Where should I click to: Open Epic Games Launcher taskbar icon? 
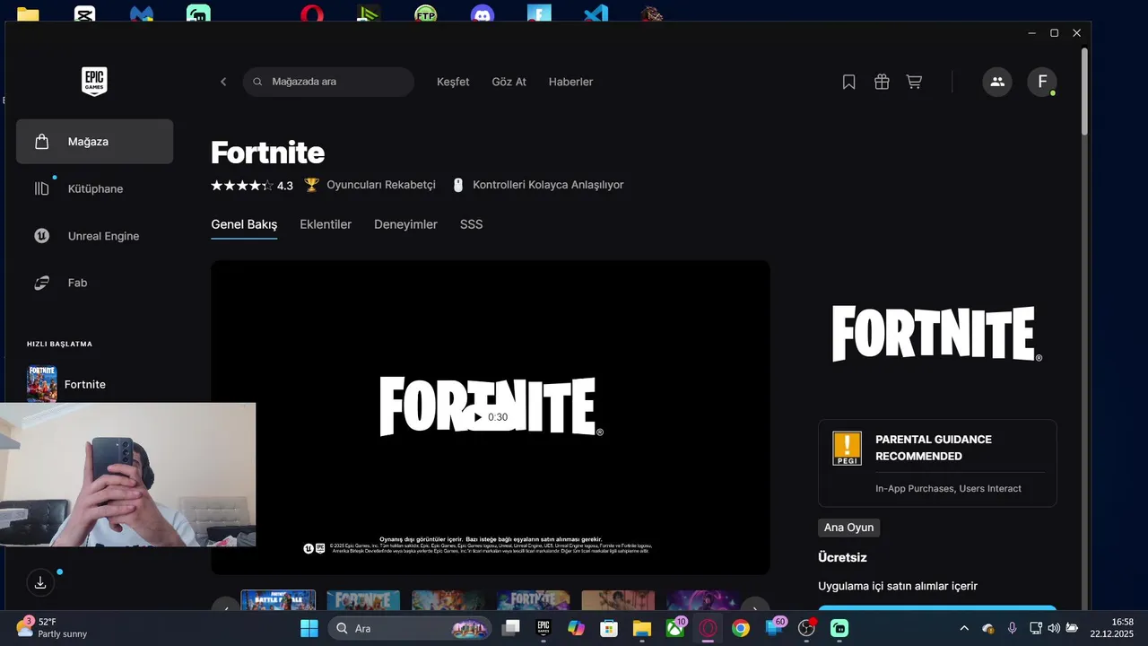coord(543,628)
